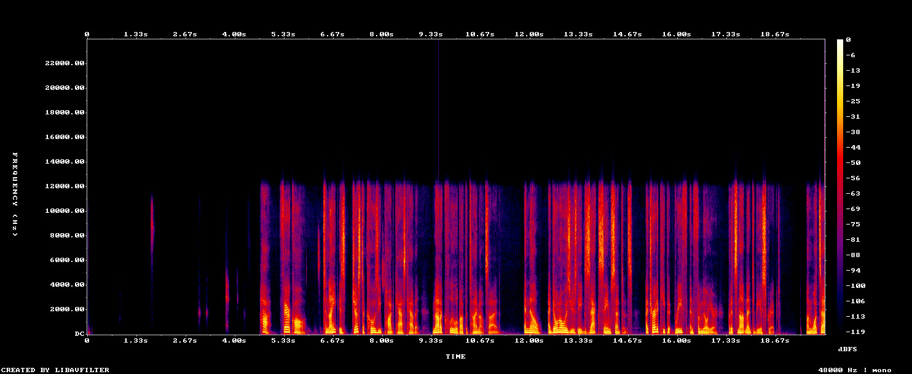Screen dimensions: 912x374
Task: Click the 13.33s time axis label
Action: 578,34
